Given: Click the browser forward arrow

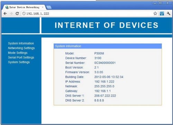Looking at the screenshot, I should click(11, 14).
